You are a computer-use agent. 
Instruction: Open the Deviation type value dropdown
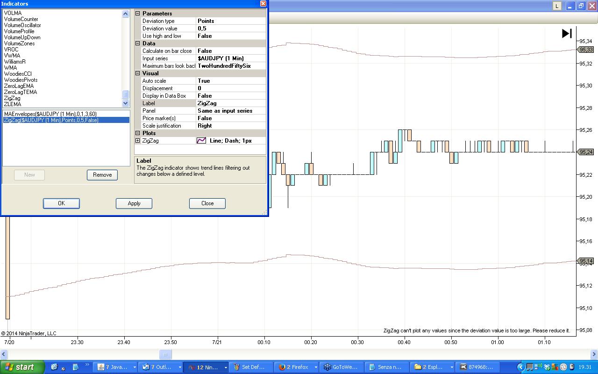[231, 21]
